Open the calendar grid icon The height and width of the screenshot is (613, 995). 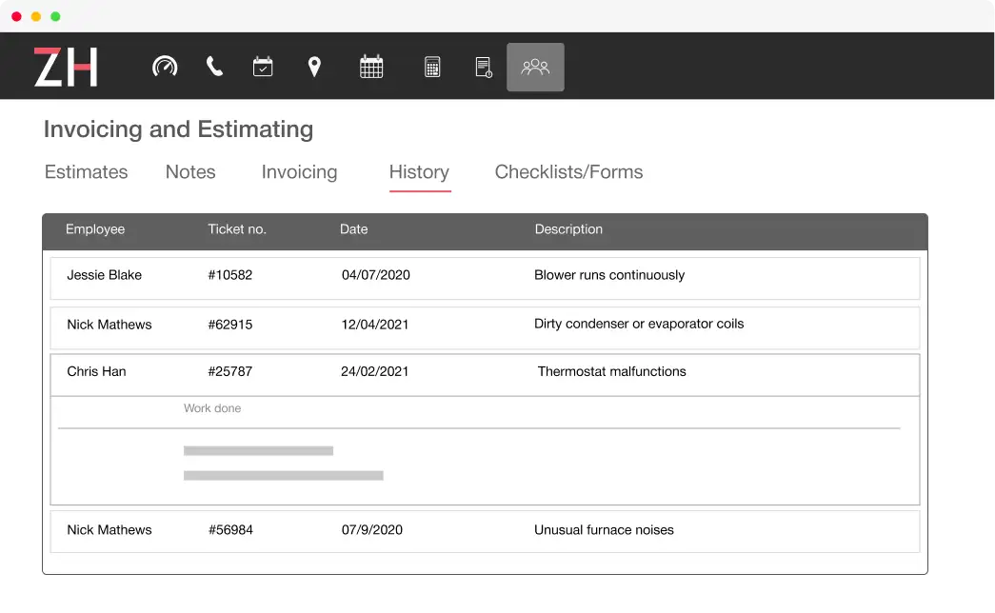coord(371,67)
